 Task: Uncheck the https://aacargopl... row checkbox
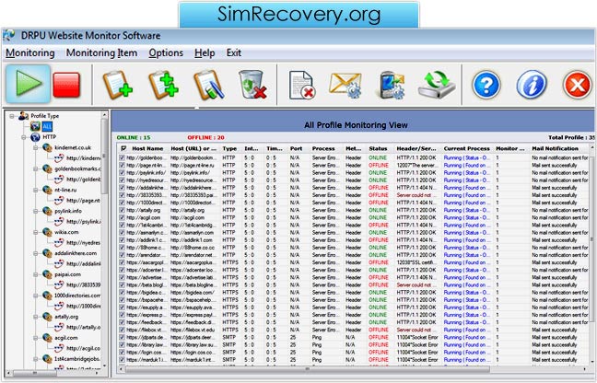pyautogui.click(x=122, y=262)
